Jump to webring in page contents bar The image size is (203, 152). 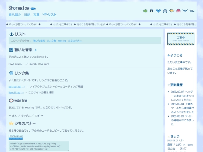62,41
